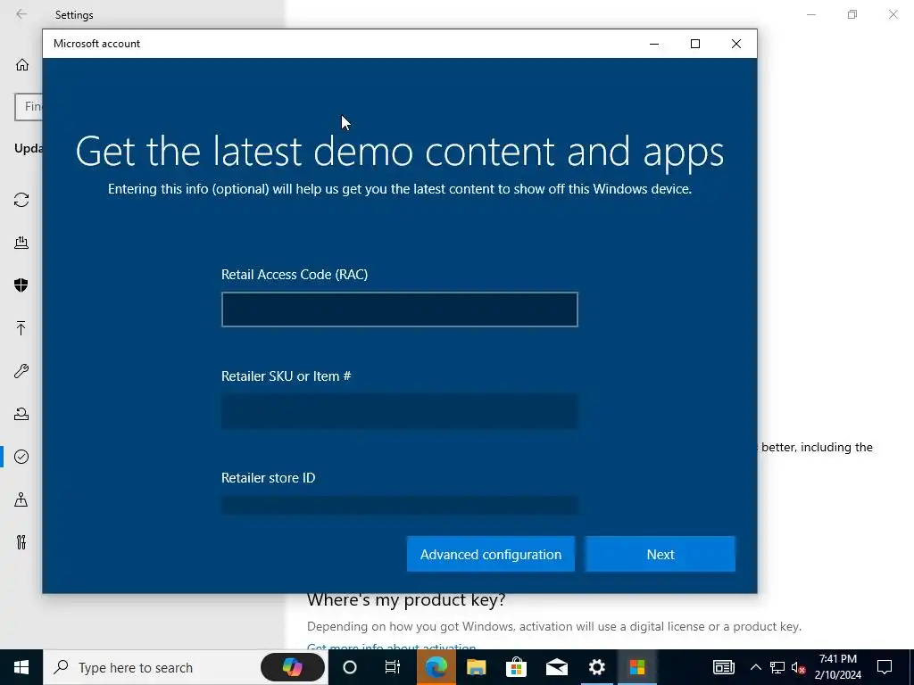Viewport: 914px width, 685px height.
Task: Go back with Settings back arrow
Action: [21, 14]
